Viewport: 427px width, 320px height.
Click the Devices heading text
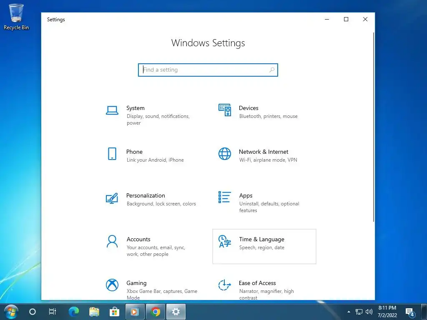(x=249, y=108)
